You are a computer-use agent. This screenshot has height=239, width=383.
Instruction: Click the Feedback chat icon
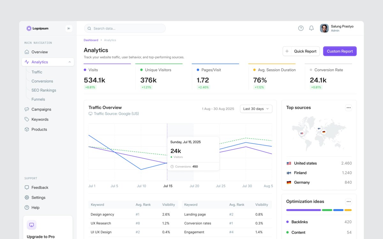click(27, 187)
